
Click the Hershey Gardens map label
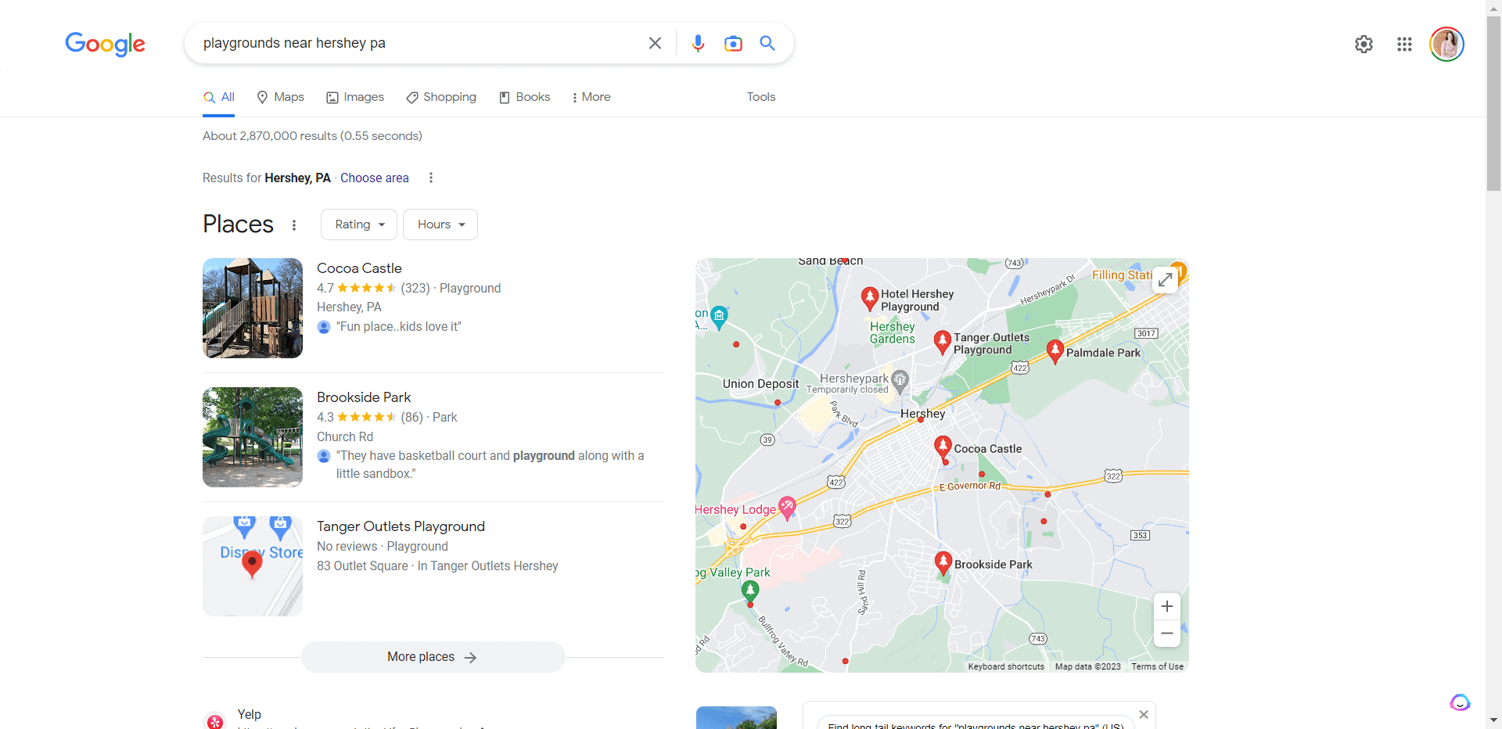893,332
